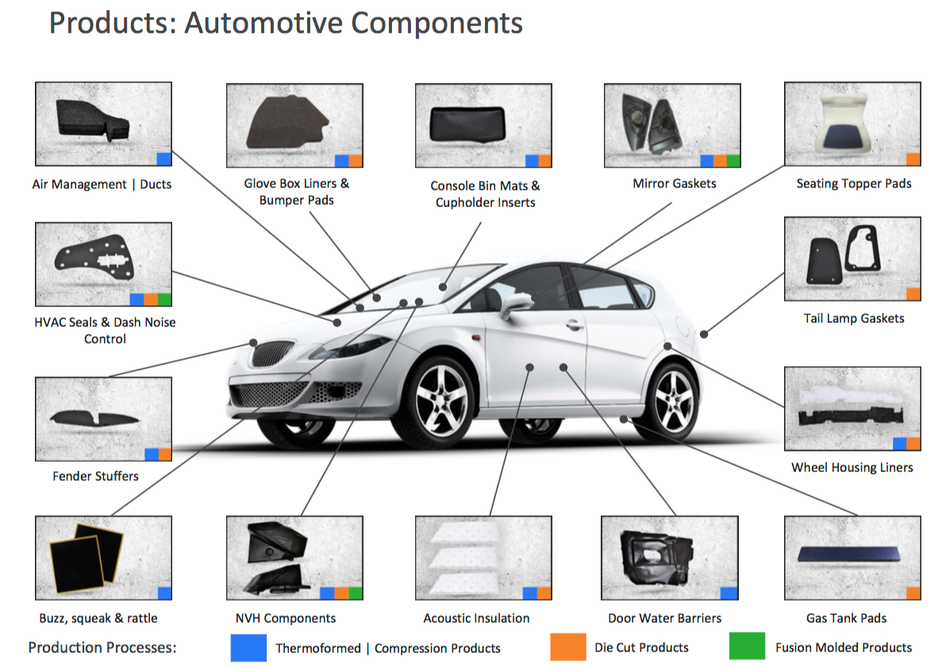Image resolution: width=942 pixels, height=668 pixels.
Task: Click the "Mirror Gaskets" label
Action: coord(674,183)
